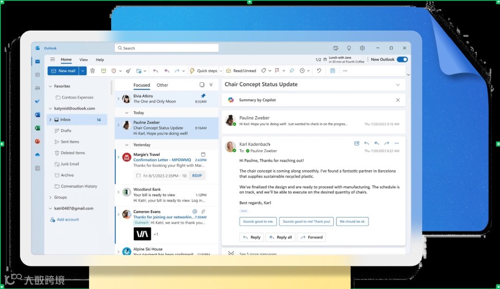
Task: Click Forward below the message body
Action: click(312, 237)
